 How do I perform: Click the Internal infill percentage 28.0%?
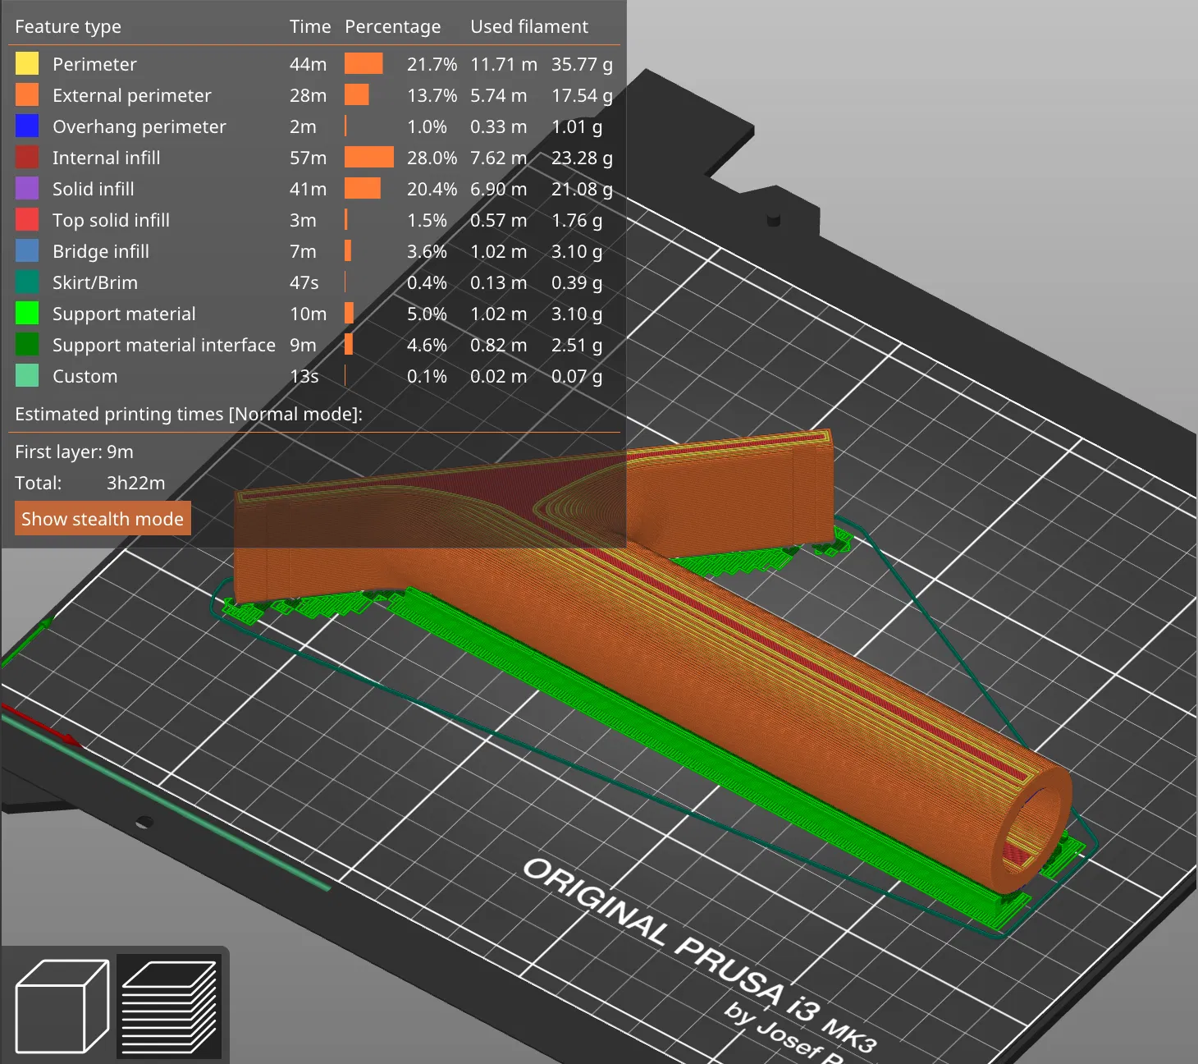(432, 158)
